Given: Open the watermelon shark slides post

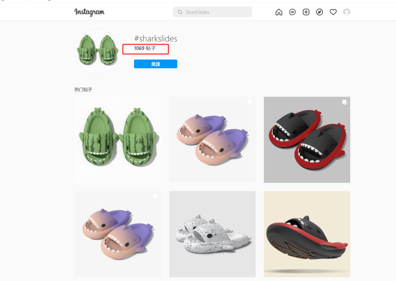Looking at the screenshot, I should pos(118,140).
